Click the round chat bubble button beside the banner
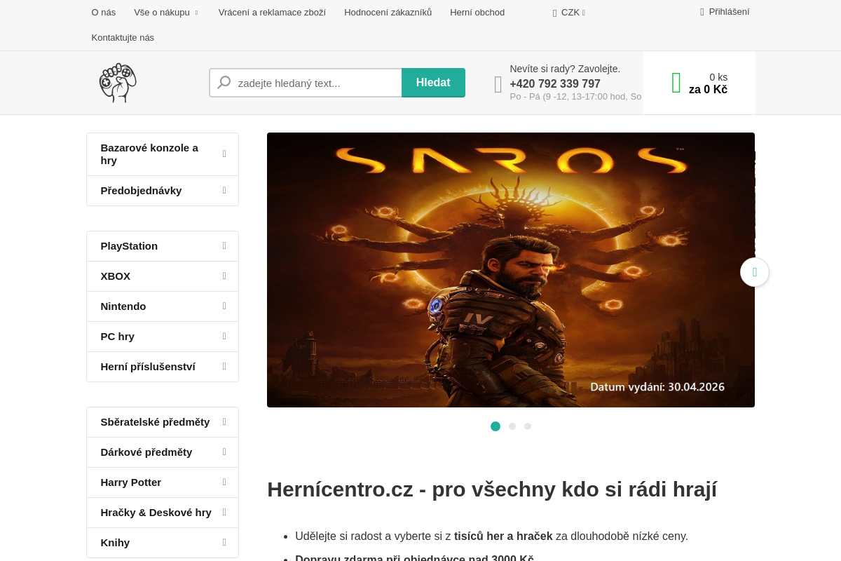 click(x=755, y=272)
